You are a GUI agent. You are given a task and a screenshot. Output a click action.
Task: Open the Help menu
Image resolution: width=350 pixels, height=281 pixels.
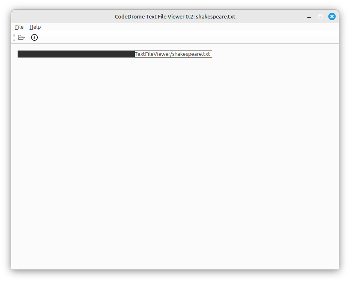click(35, 27)
